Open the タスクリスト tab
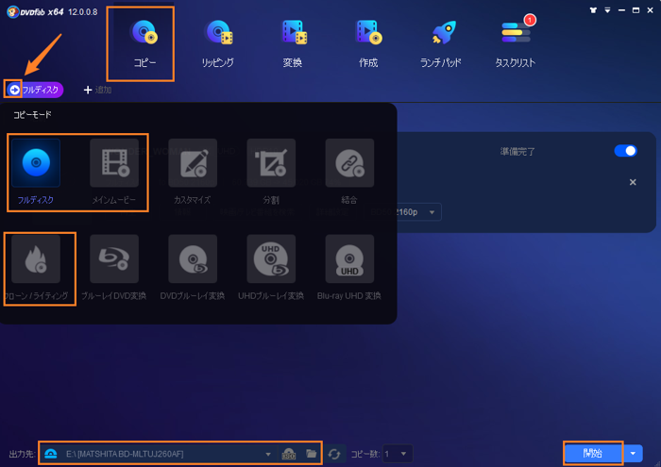Viewport: 661px width, 467px height. 516,42
